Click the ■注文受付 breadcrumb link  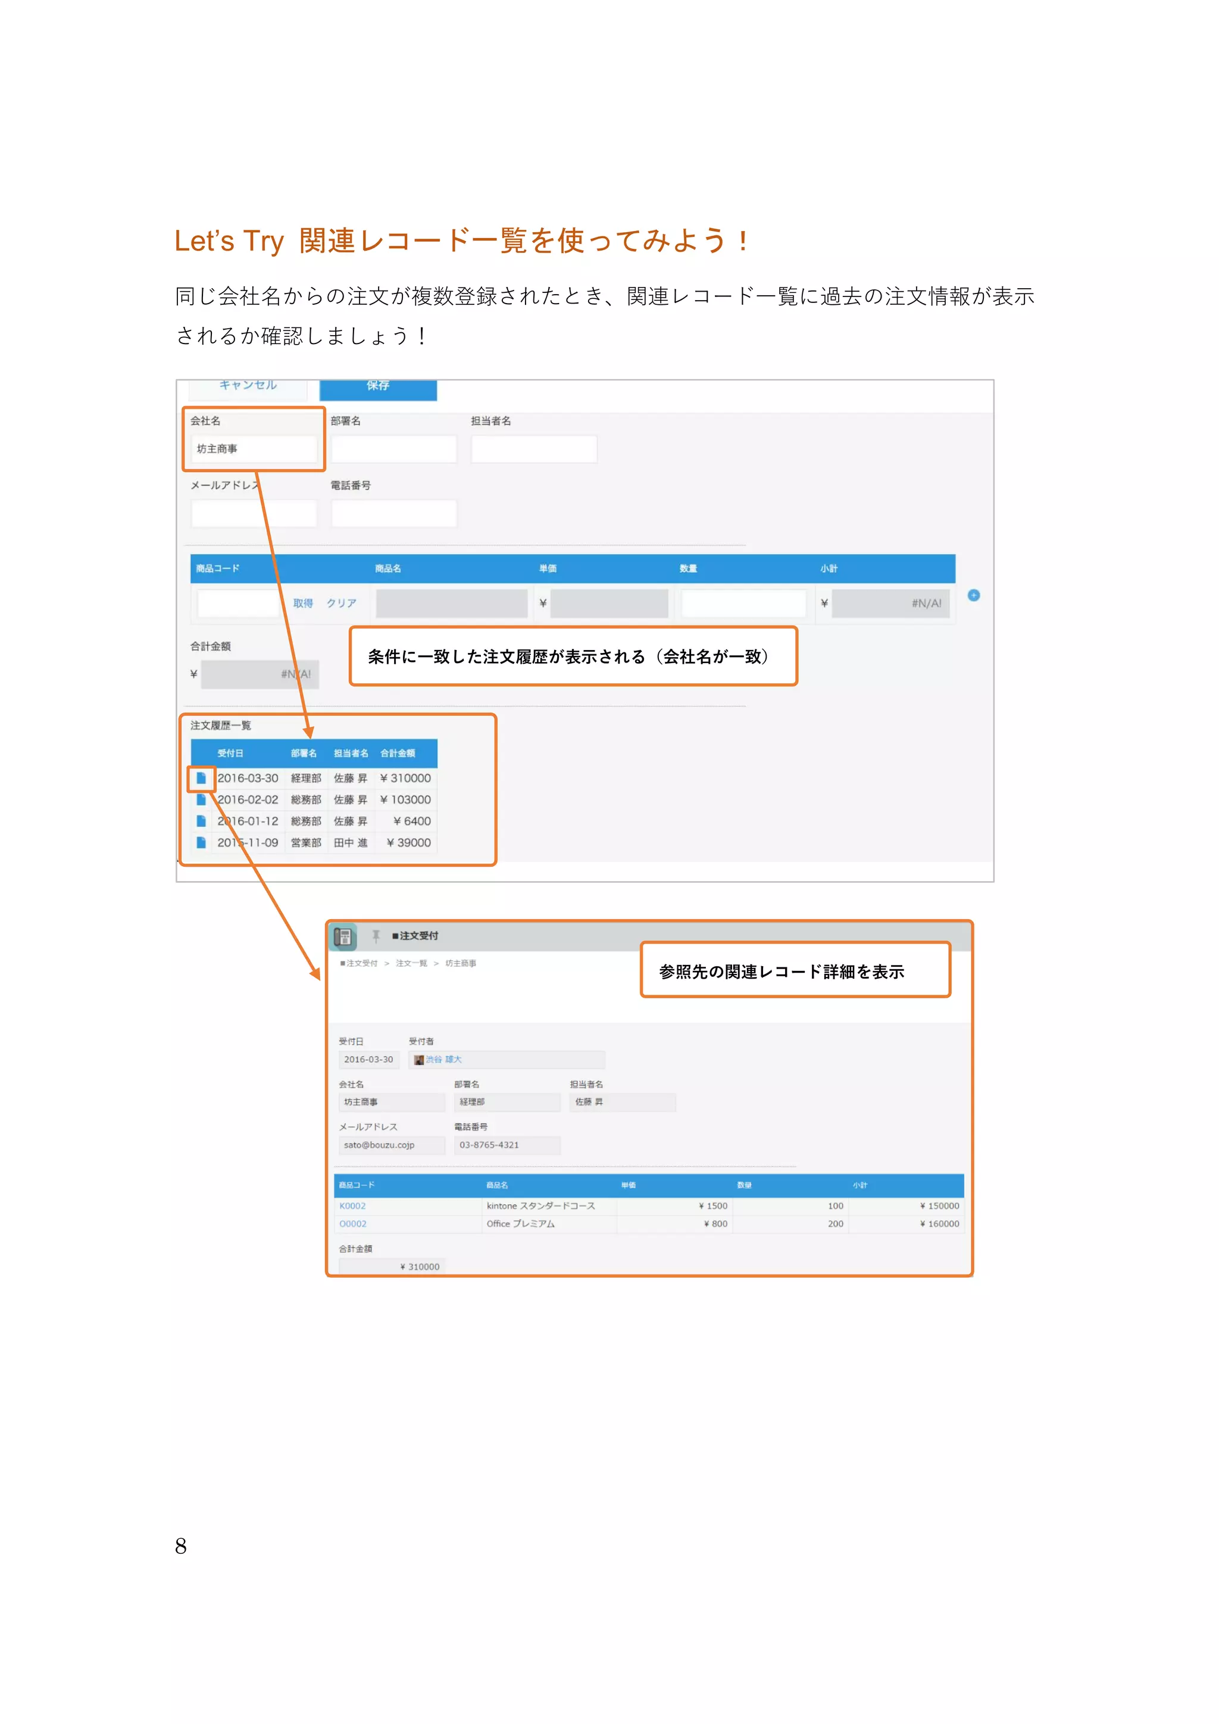[x=359, y=963]
